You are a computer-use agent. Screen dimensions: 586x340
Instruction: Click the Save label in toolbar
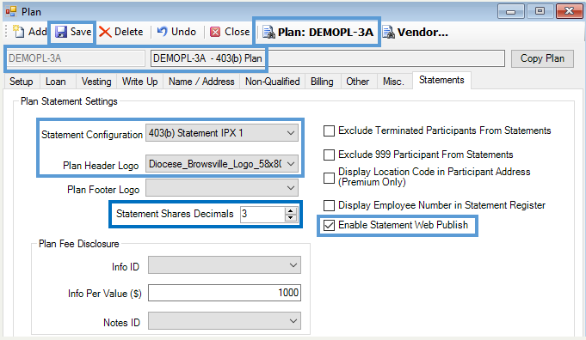(x=81, y=32)
